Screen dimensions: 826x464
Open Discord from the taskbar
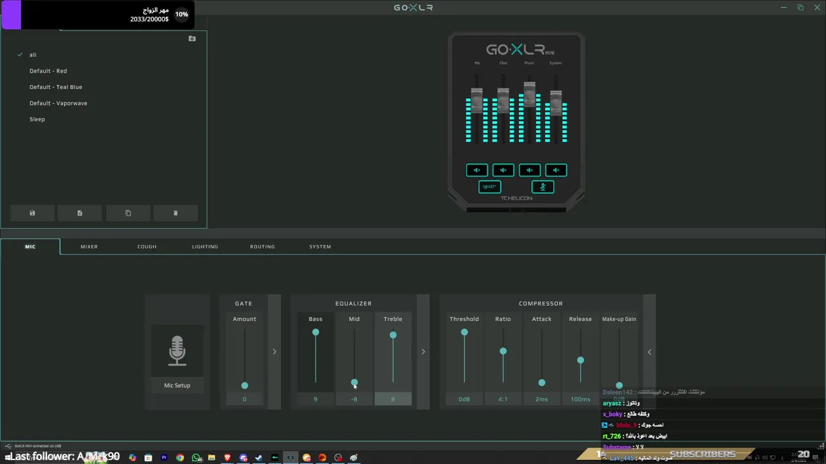tap(243, 458)
